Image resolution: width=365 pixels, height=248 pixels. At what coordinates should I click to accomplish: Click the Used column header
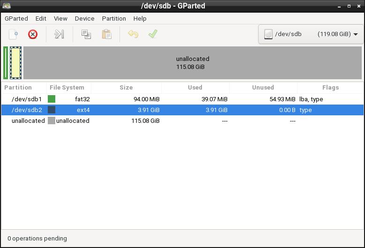click(195, 87)
